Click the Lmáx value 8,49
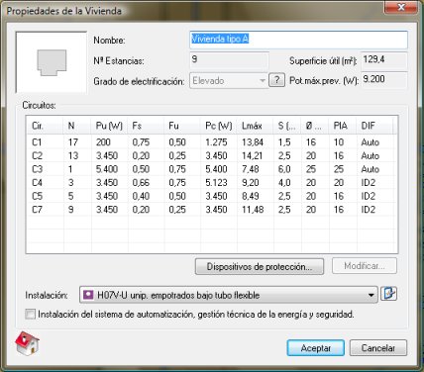 pyautogui.click(x=251, y=196)
